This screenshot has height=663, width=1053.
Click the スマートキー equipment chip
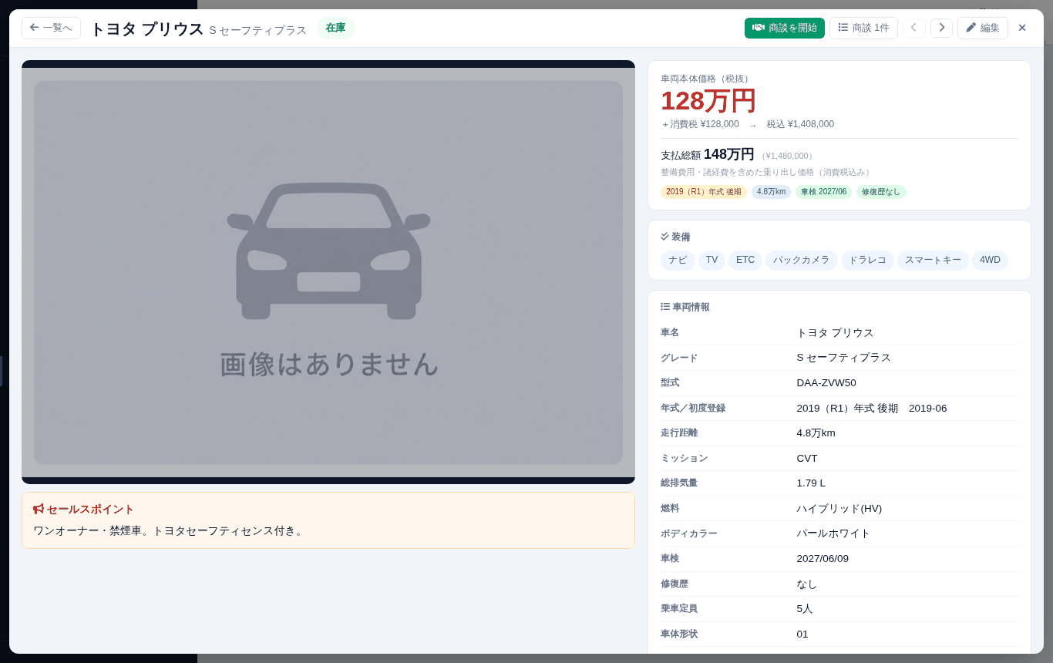tap(933, 261)
